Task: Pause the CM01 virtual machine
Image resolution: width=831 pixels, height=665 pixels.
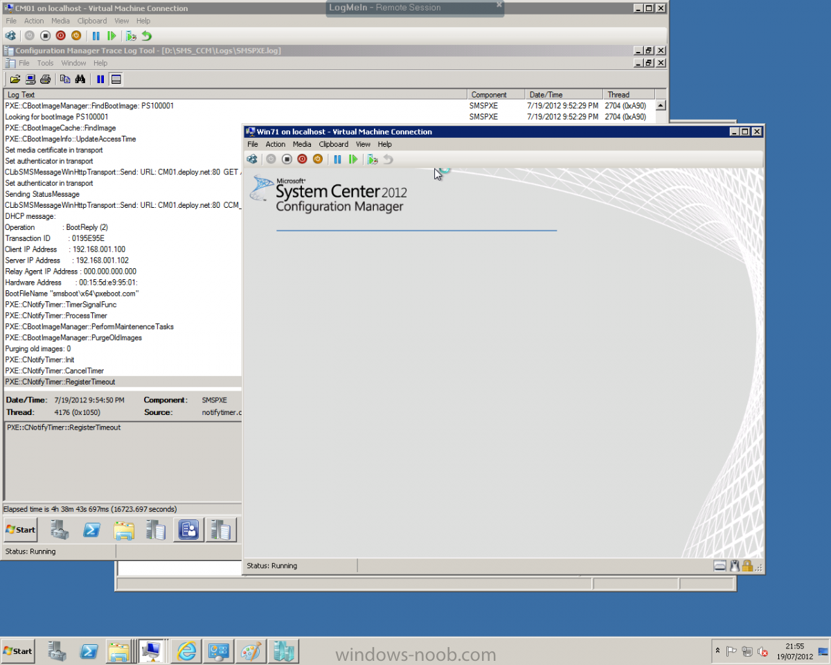Action: click(x=96, y=35)
